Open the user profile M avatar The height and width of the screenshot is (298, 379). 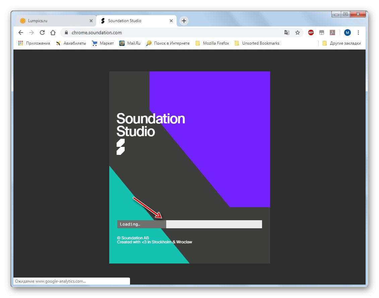(348, 33)
